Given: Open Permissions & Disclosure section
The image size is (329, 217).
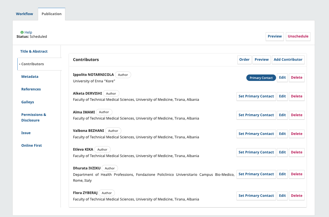Looking at the screenshot, I should pos(34,118).
